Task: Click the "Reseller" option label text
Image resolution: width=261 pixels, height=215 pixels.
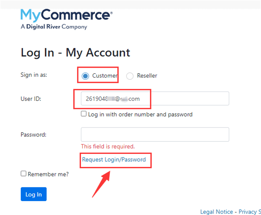Action: tap(147, 76)
